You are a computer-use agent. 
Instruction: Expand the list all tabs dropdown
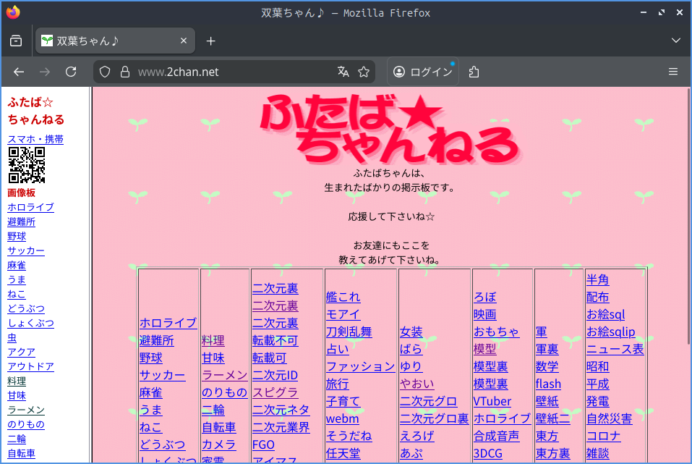[x=676, y=41]
